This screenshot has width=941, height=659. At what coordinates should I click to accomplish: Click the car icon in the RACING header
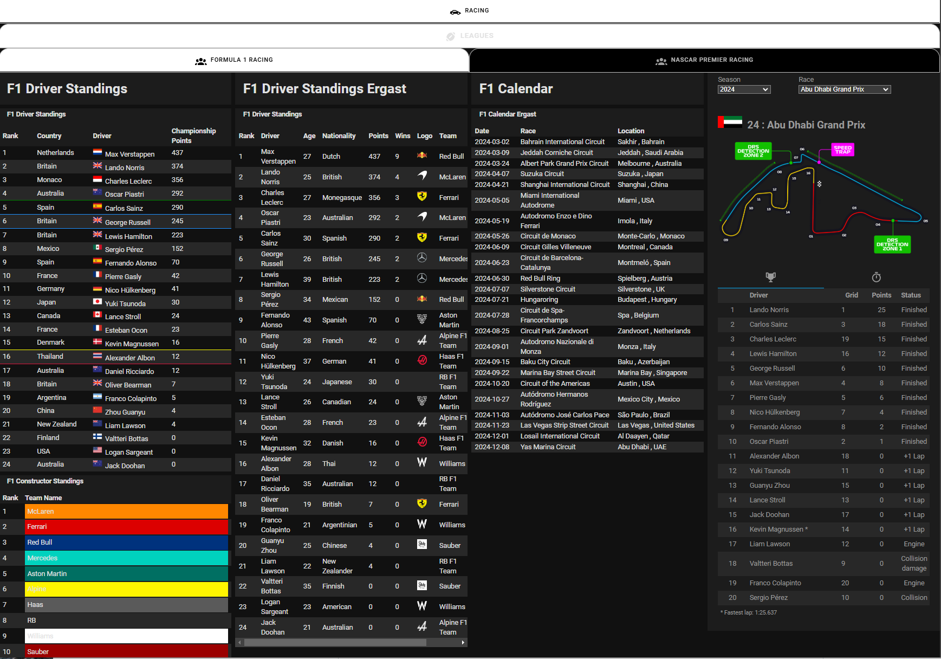(454, 10)
